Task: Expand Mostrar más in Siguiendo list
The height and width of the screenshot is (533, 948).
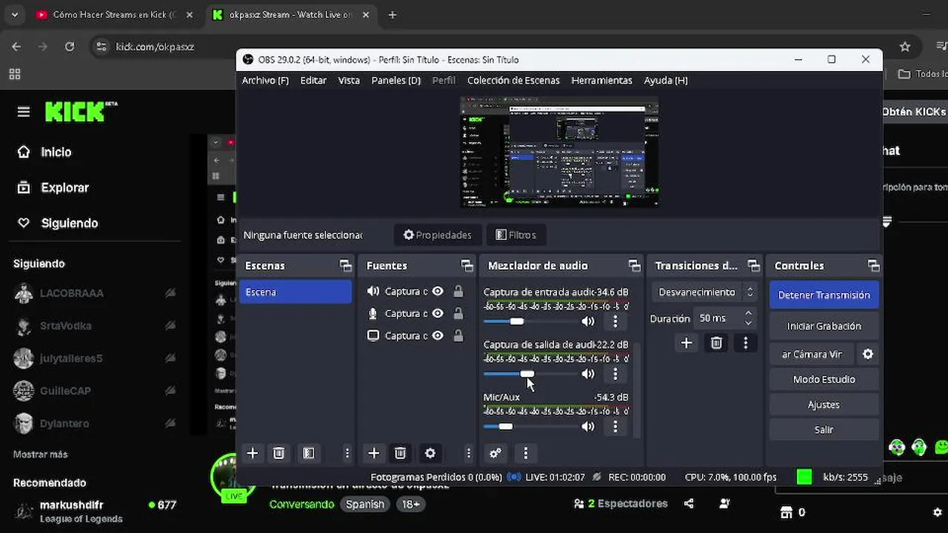Action: (x=40, y=454)
